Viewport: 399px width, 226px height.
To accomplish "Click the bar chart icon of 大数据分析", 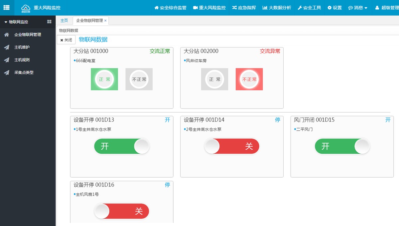I will click(265, 8).
